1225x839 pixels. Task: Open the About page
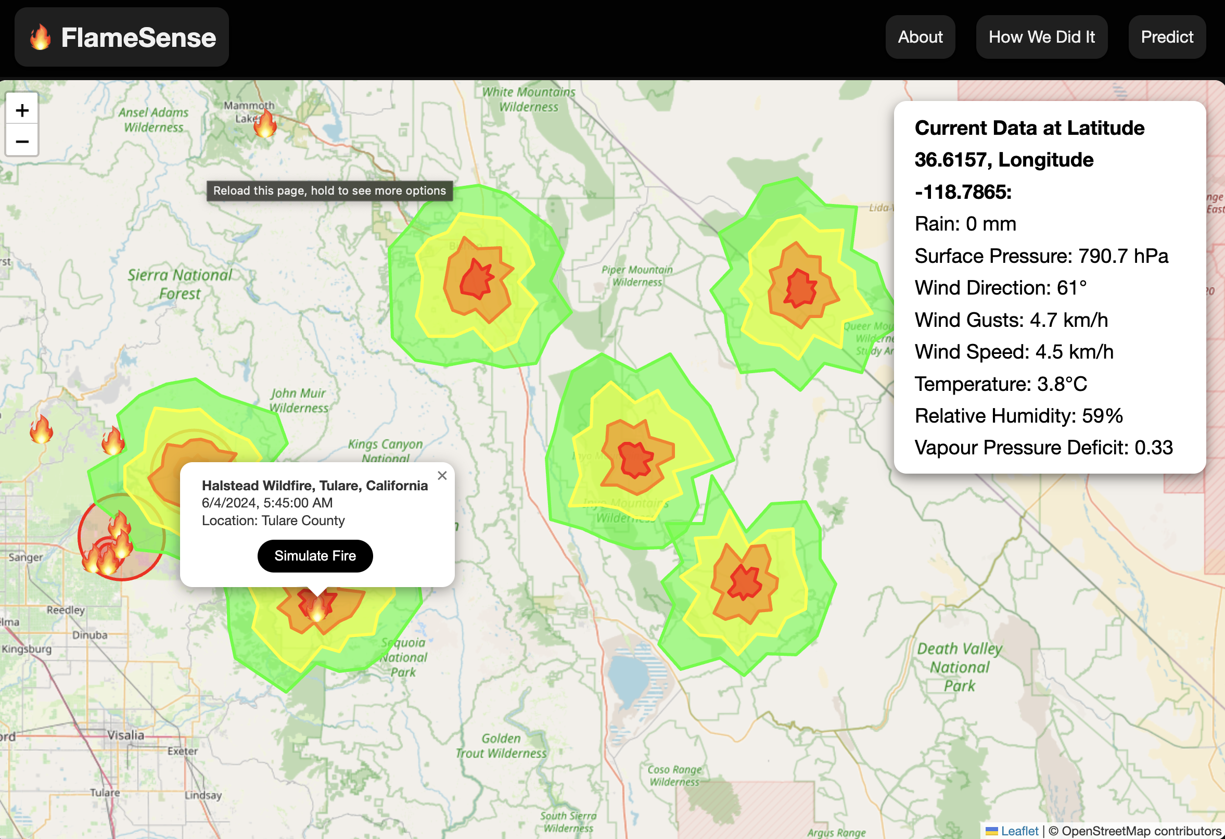coord(920,37)
